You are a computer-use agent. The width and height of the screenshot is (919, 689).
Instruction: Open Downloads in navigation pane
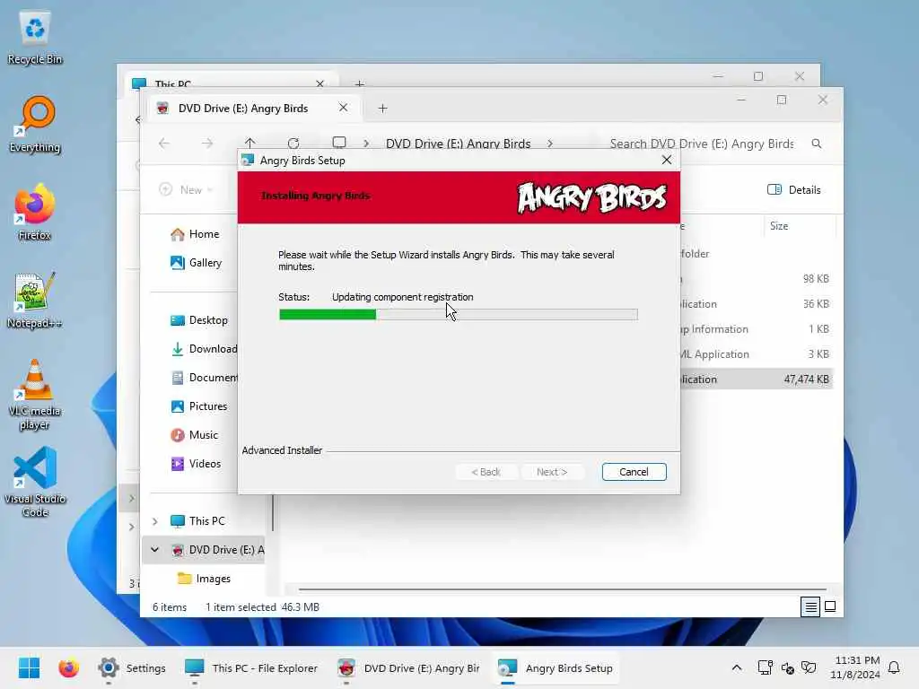click(x=212, y=349)
